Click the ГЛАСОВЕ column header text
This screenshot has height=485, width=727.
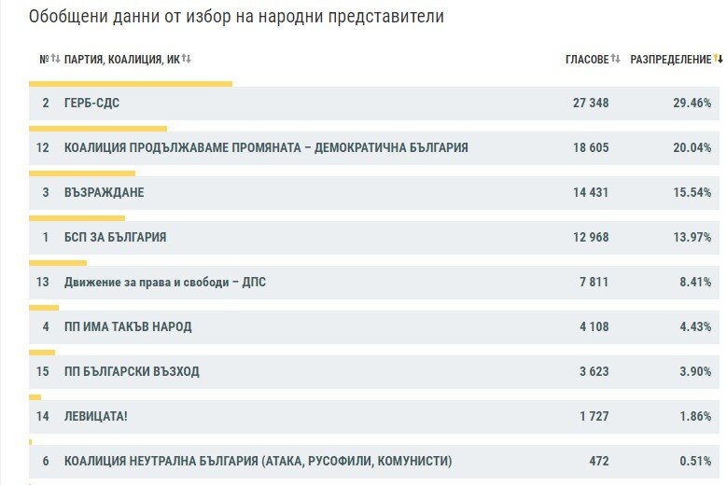coord(587,60)
